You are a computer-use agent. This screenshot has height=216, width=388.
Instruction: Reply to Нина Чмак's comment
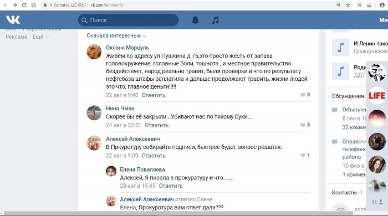[x=157, y=125]
